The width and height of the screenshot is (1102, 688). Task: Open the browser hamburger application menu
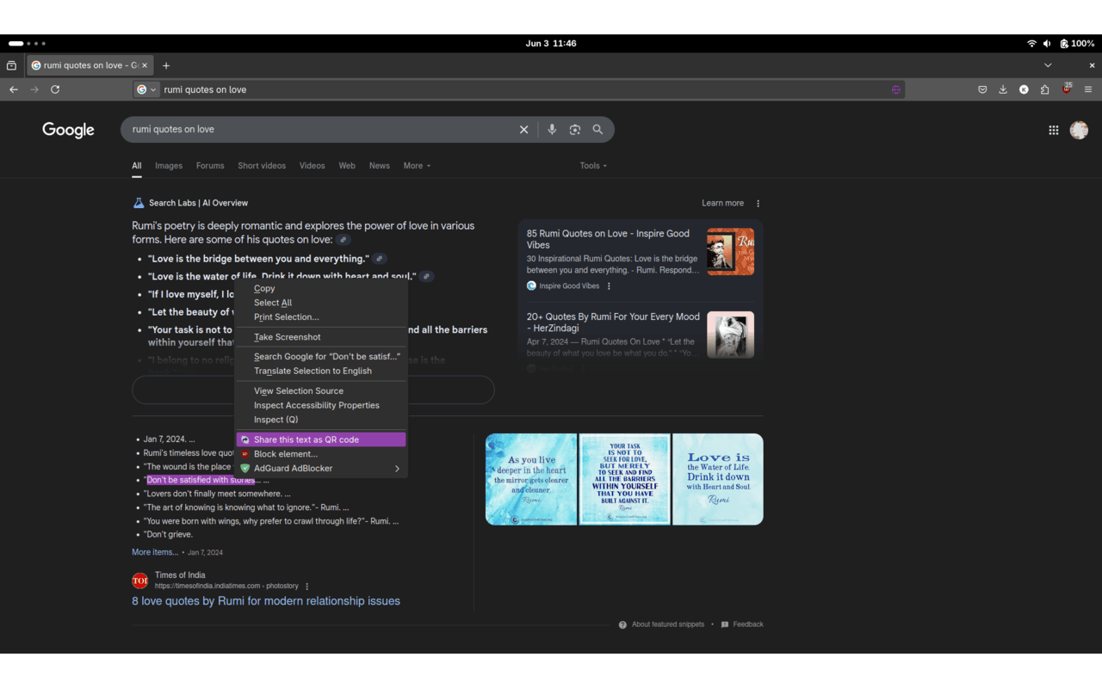(x=1088, y=89)
